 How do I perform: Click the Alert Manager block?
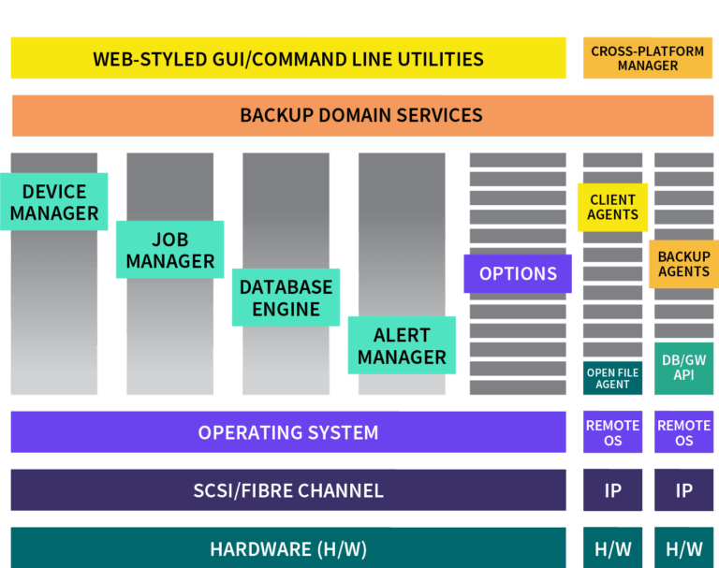402,345
